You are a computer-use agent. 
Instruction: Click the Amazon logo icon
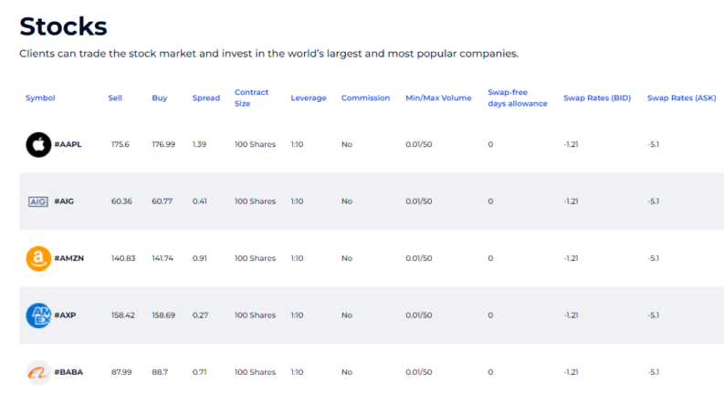(38, 258)
